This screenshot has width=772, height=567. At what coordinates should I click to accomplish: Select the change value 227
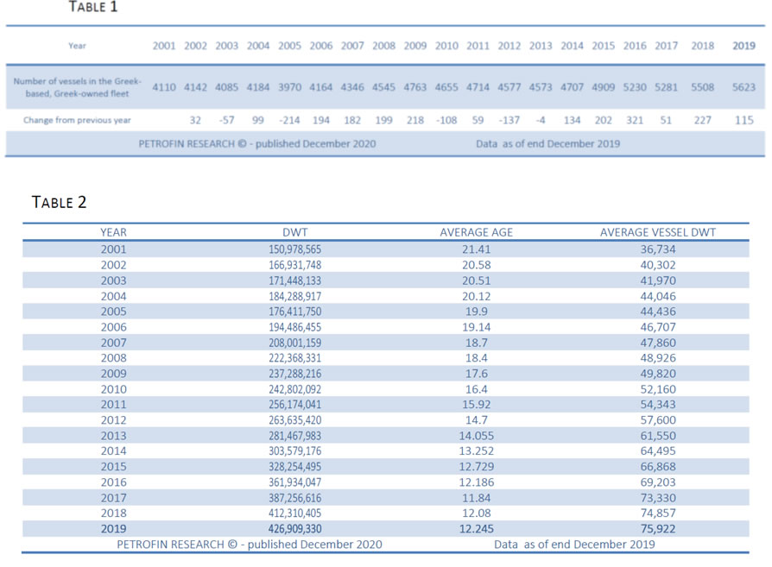(703, 120)
